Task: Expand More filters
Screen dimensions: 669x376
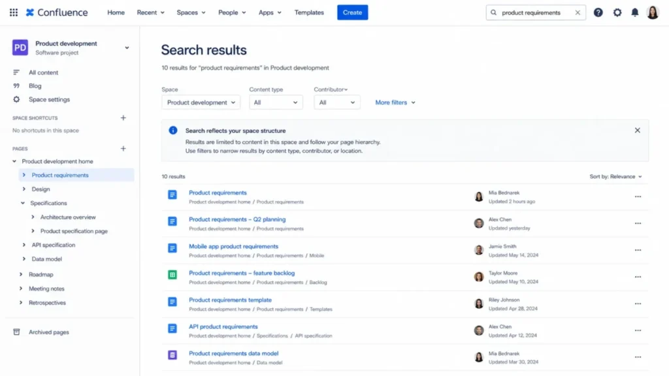Action: pos(395,102)
